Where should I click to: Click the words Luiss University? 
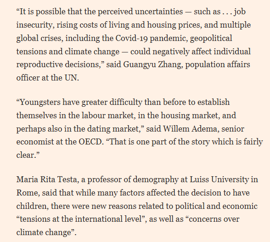click(219, 179)
